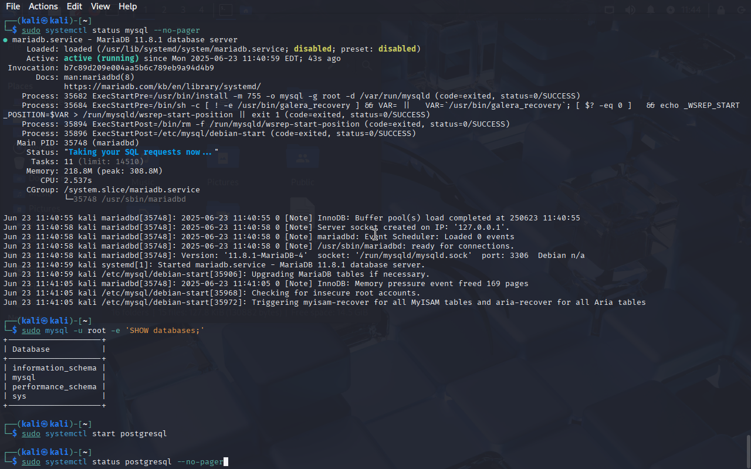Viewport: 751px width, 469px height.
Task: Click 'Buffer pool(s) load completed' log line
Action: click(x=292, y=217)
